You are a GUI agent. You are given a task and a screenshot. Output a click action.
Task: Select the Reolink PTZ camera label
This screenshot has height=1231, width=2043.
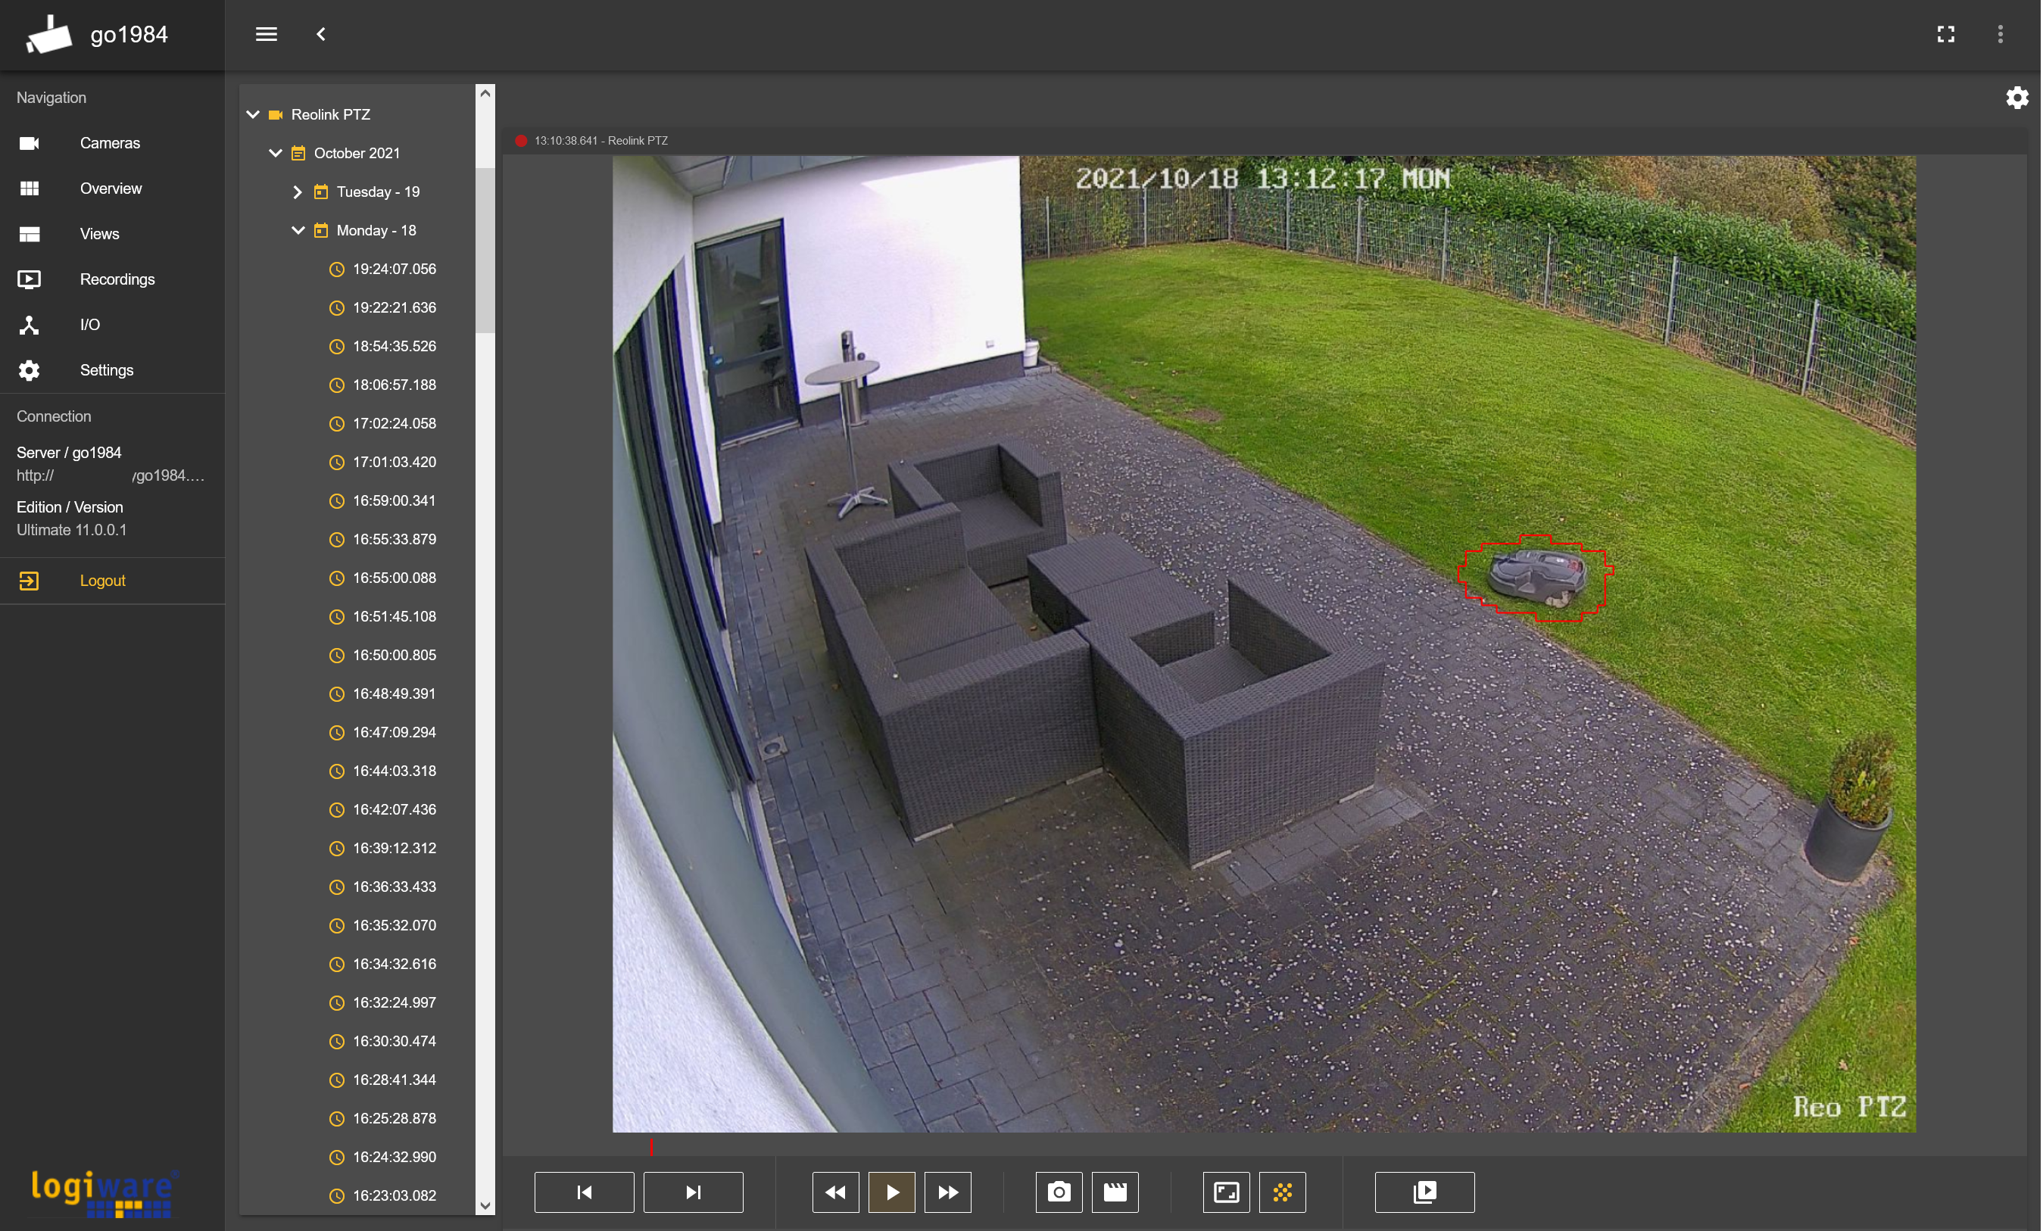point(330,114)
